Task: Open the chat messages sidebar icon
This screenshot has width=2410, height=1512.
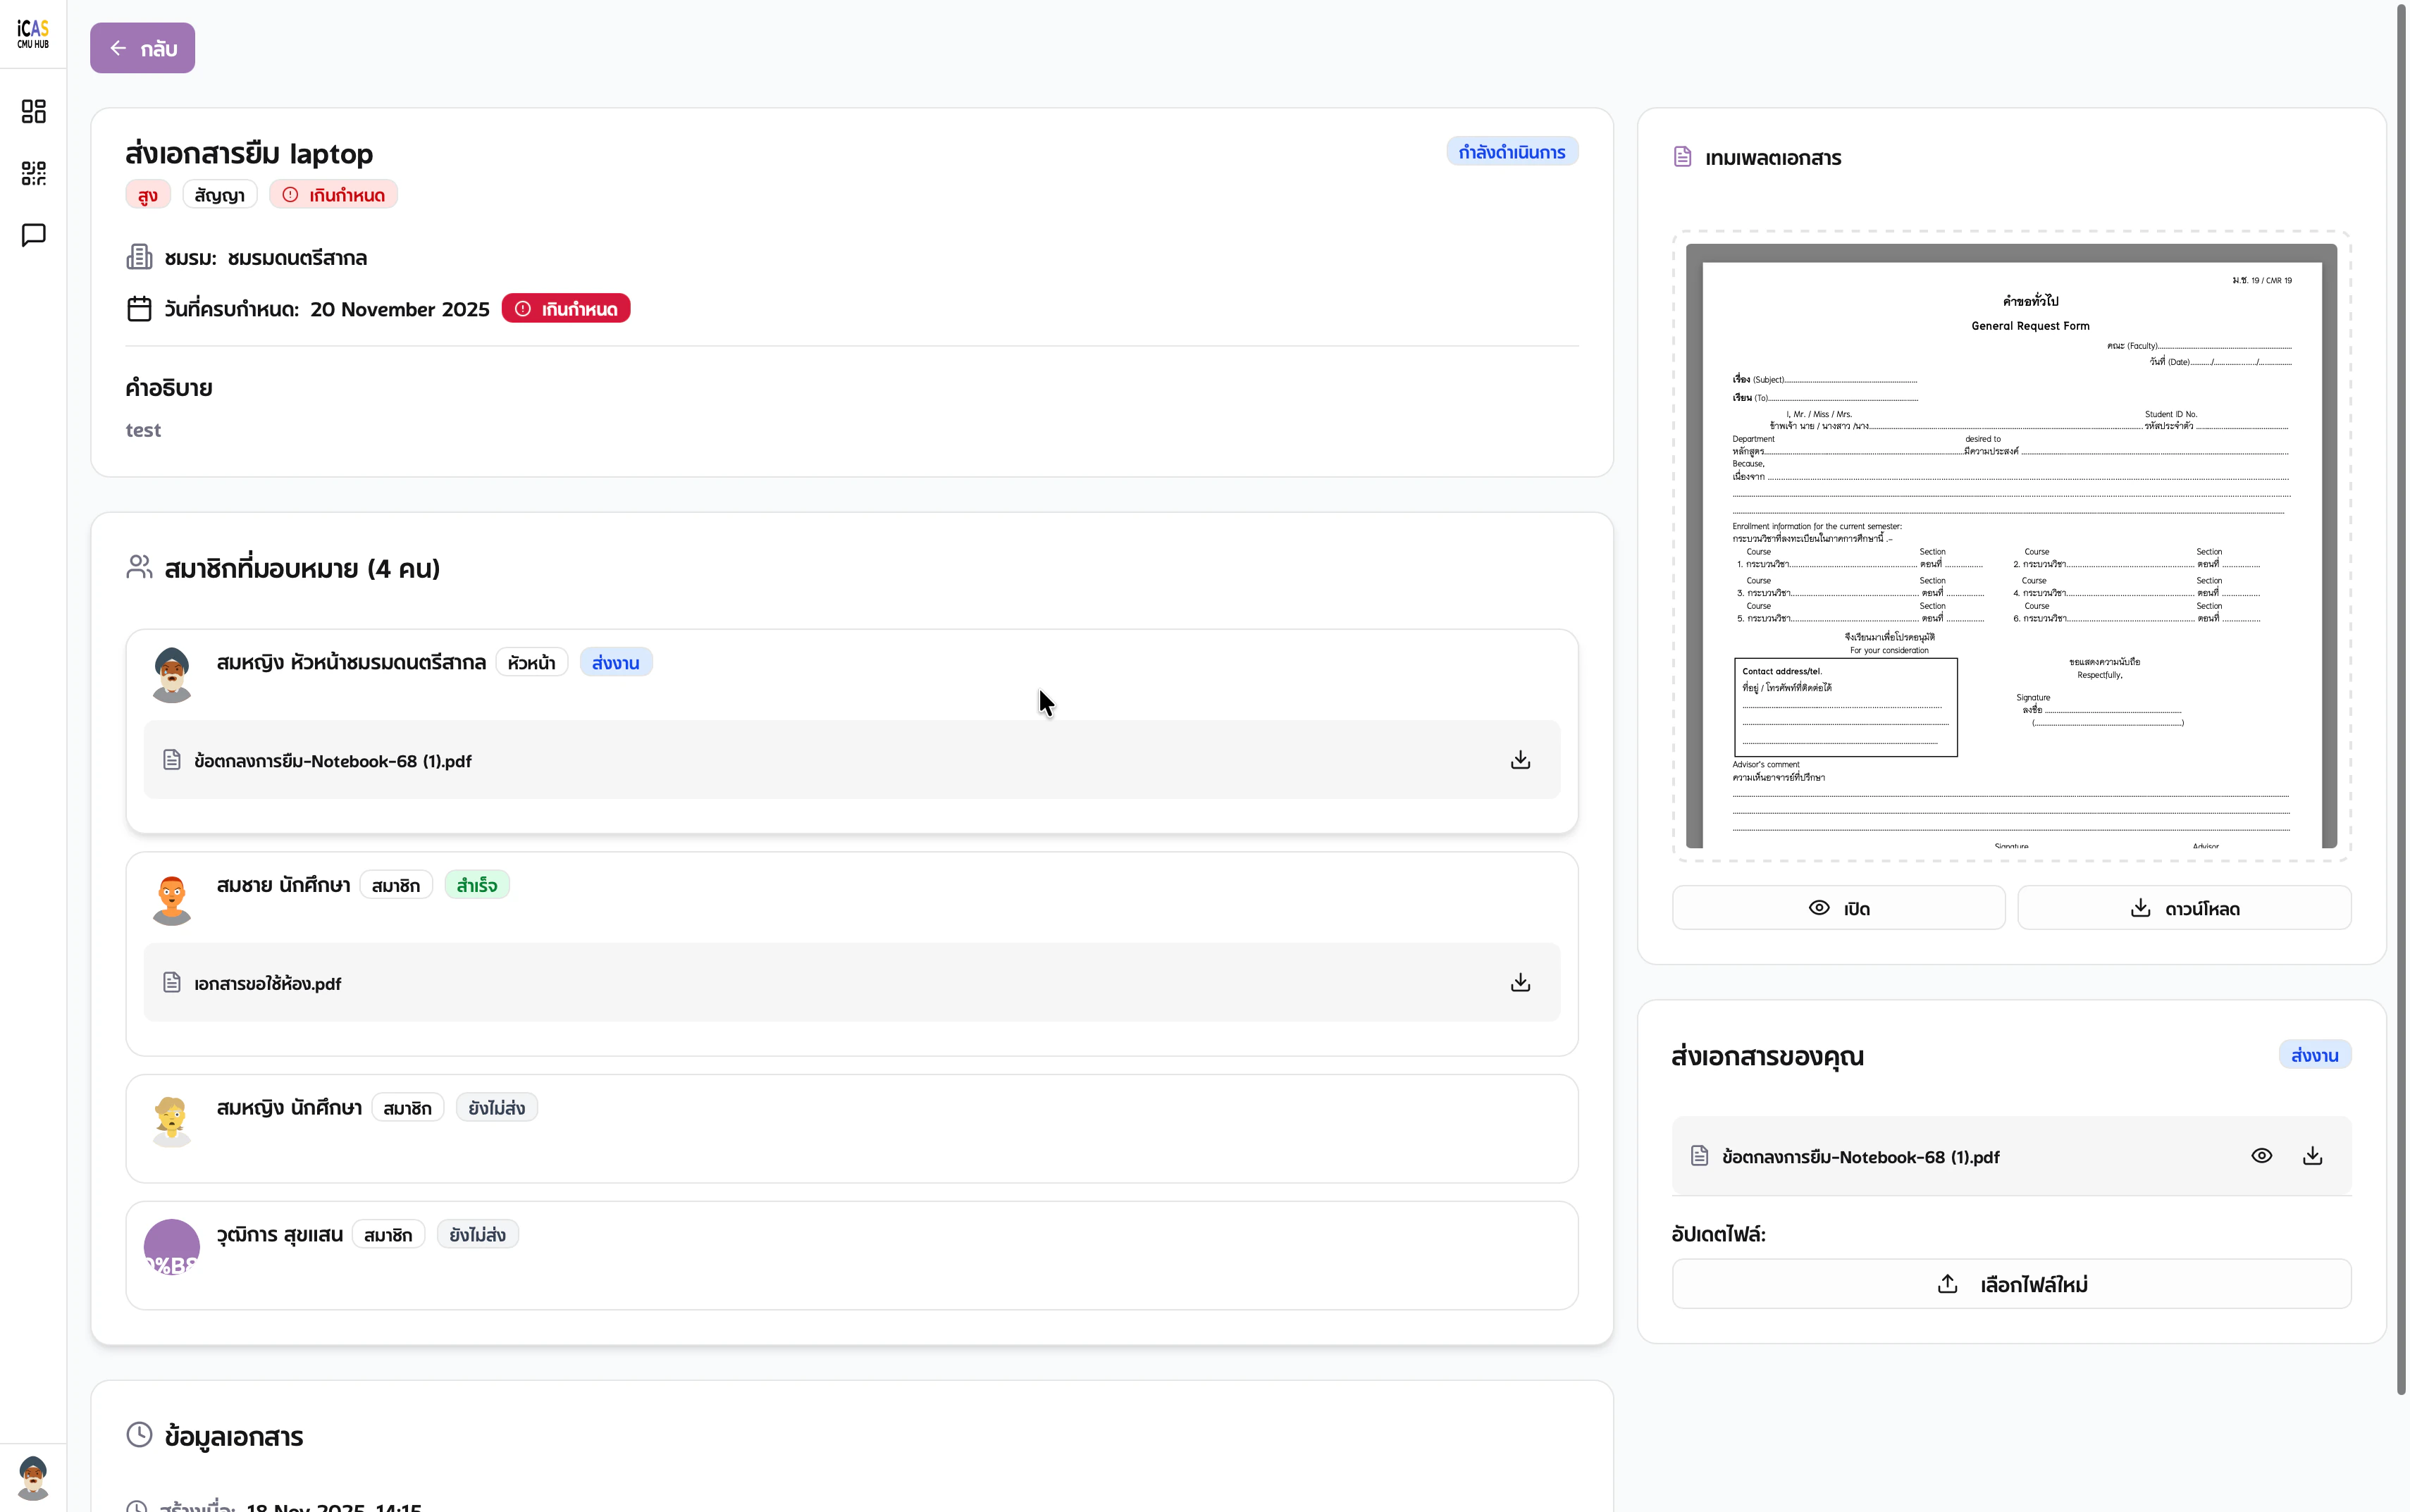Action: point(33,235)
